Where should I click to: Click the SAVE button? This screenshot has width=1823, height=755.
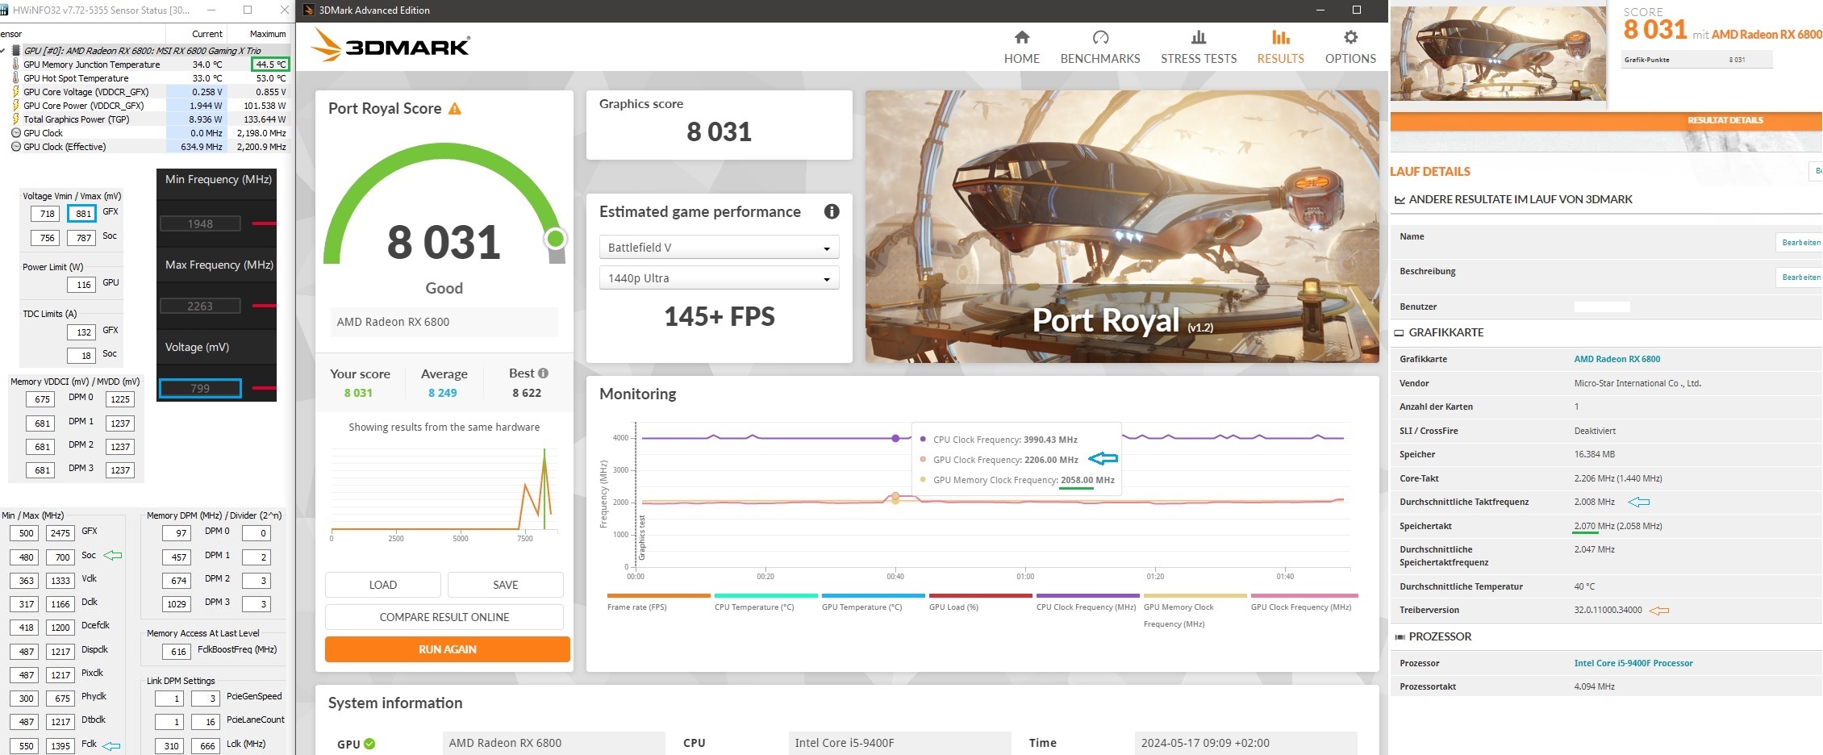click(506, 585)
